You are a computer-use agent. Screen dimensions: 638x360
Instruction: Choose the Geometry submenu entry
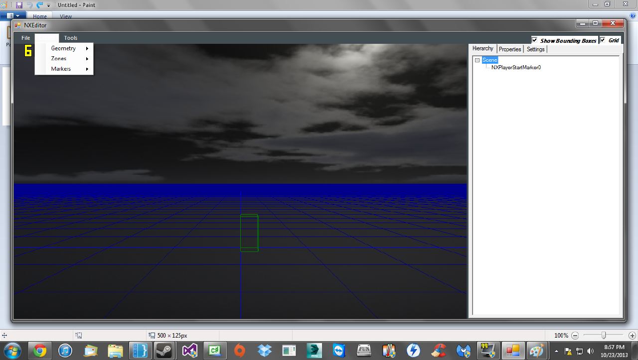tap(64, 48)
